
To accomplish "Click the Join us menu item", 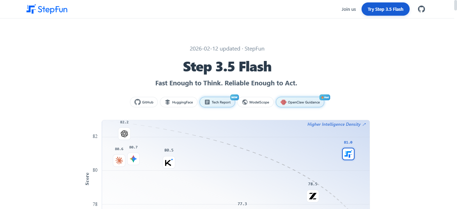I will pos(349,9).
